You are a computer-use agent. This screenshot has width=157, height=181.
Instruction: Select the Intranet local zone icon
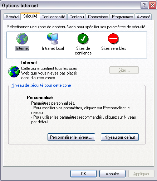tap(53, 38)
